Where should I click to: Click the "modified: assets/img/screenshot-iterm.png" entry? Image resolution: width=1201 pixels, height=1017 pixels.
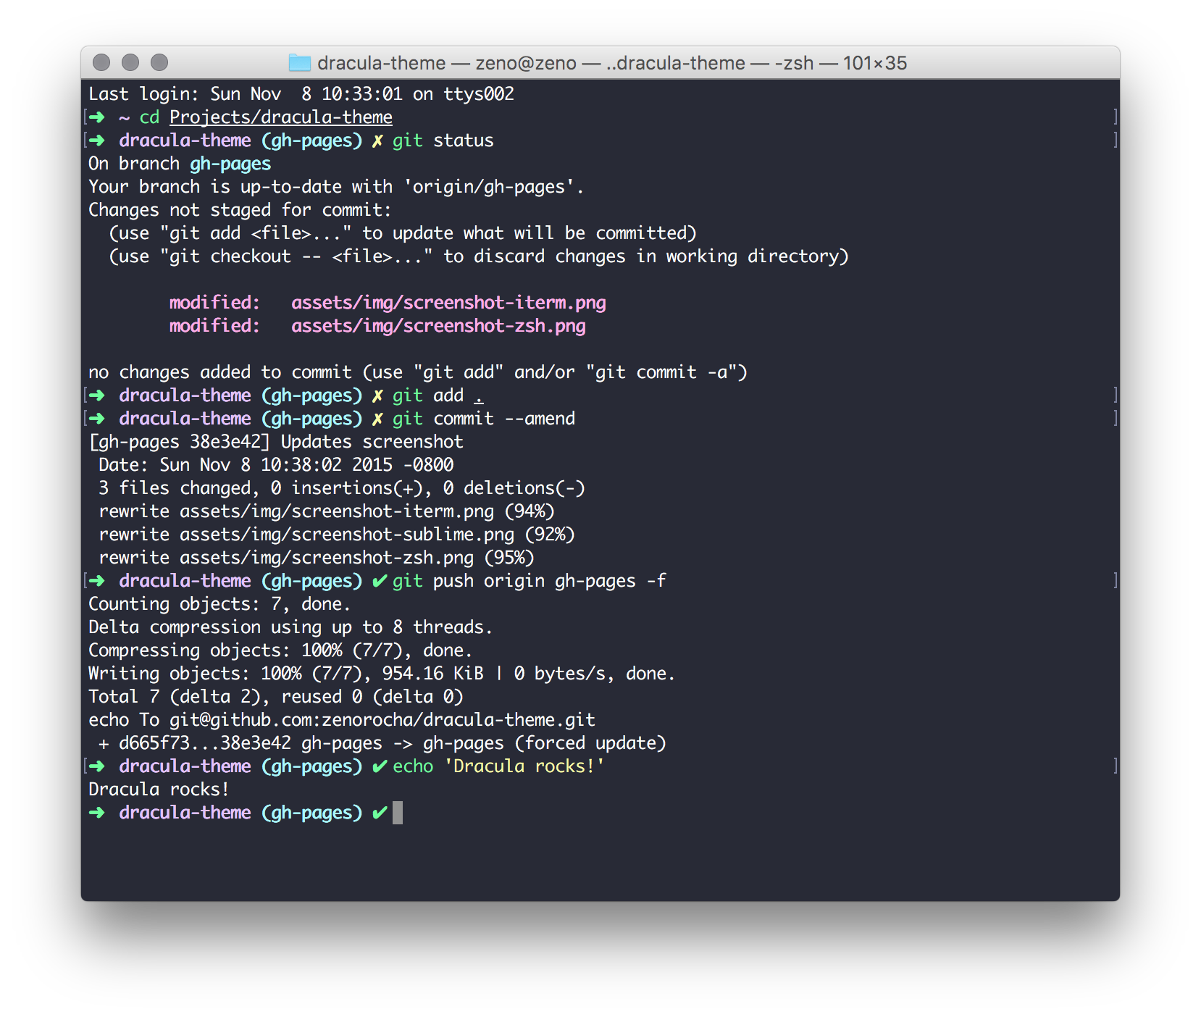[x=388, y=303]
